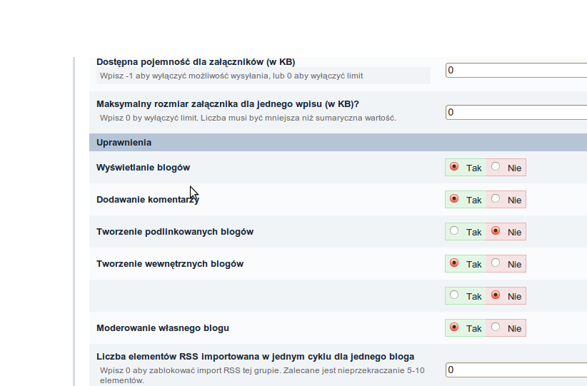Enable Tak for Tworzenie podlinkowanych blogów
Image resolution: width=587 pixels, height=386 pixels.
(x=454, y=231)
